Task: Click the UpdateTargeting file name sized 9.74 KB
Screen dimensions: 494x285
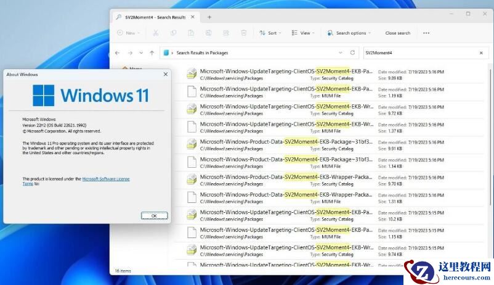Action: [x=286, y=248]
